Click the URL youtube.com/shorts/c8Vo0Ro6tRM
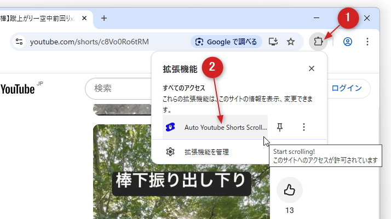 click(x=89, y=42)
